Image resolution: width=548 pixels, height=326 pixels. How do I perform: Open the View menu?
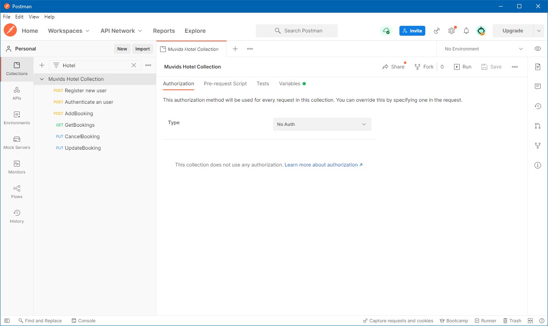coord(34,17)
